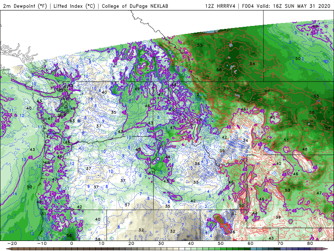Click the 50 label on color scale
Image resolution: width=334 pixels, height=251 pixels.
[x=221, y=243]
